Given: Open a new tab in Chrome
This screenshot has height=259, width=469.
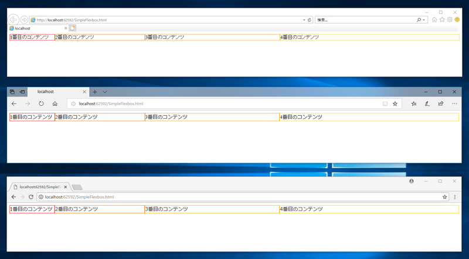Looking at the screenshot, I should [77, 188].
